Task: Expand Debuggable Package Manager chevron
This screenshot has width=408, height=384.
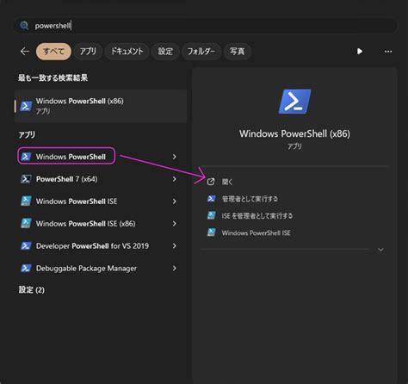Action: tap(174, 269)
